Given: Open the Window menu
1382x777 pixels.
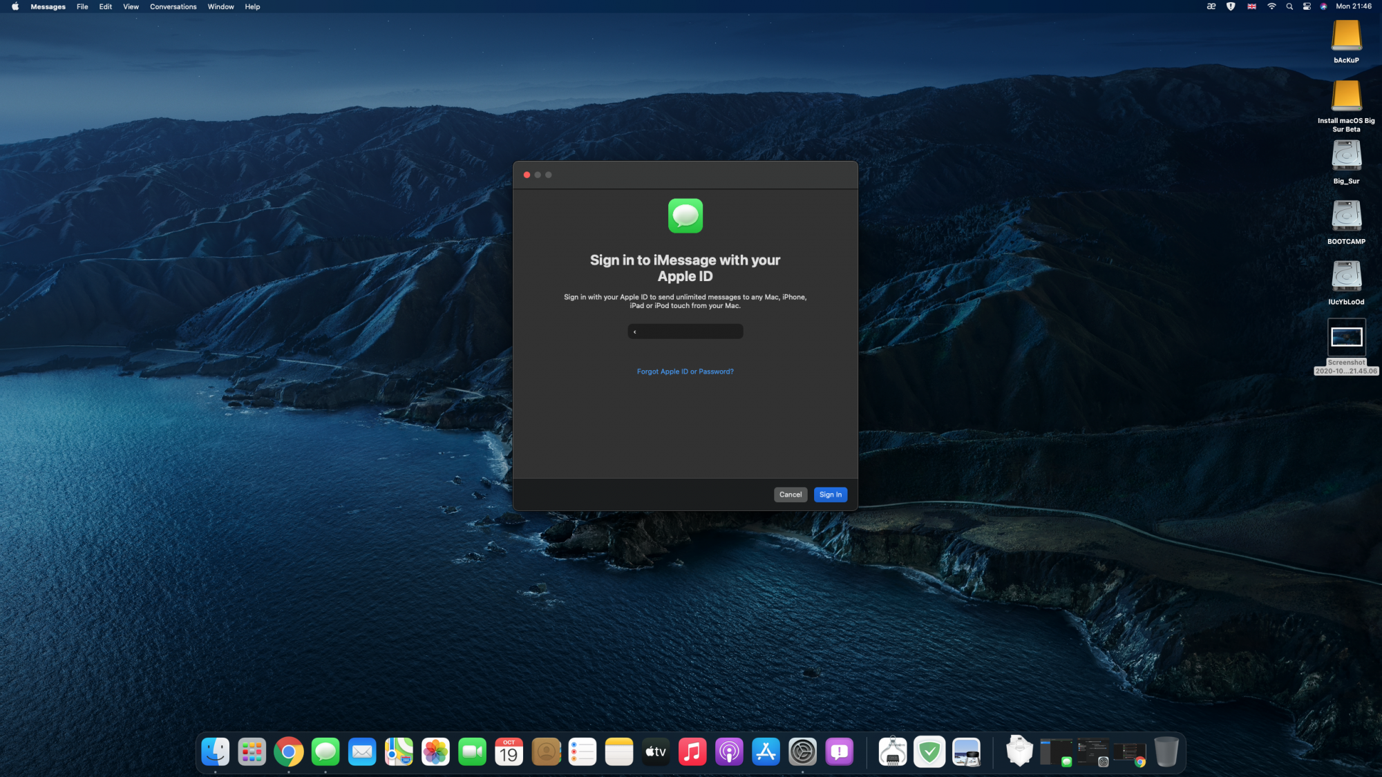Looking at the screenshot, I should pyautogui.click(x=220, y=6).
